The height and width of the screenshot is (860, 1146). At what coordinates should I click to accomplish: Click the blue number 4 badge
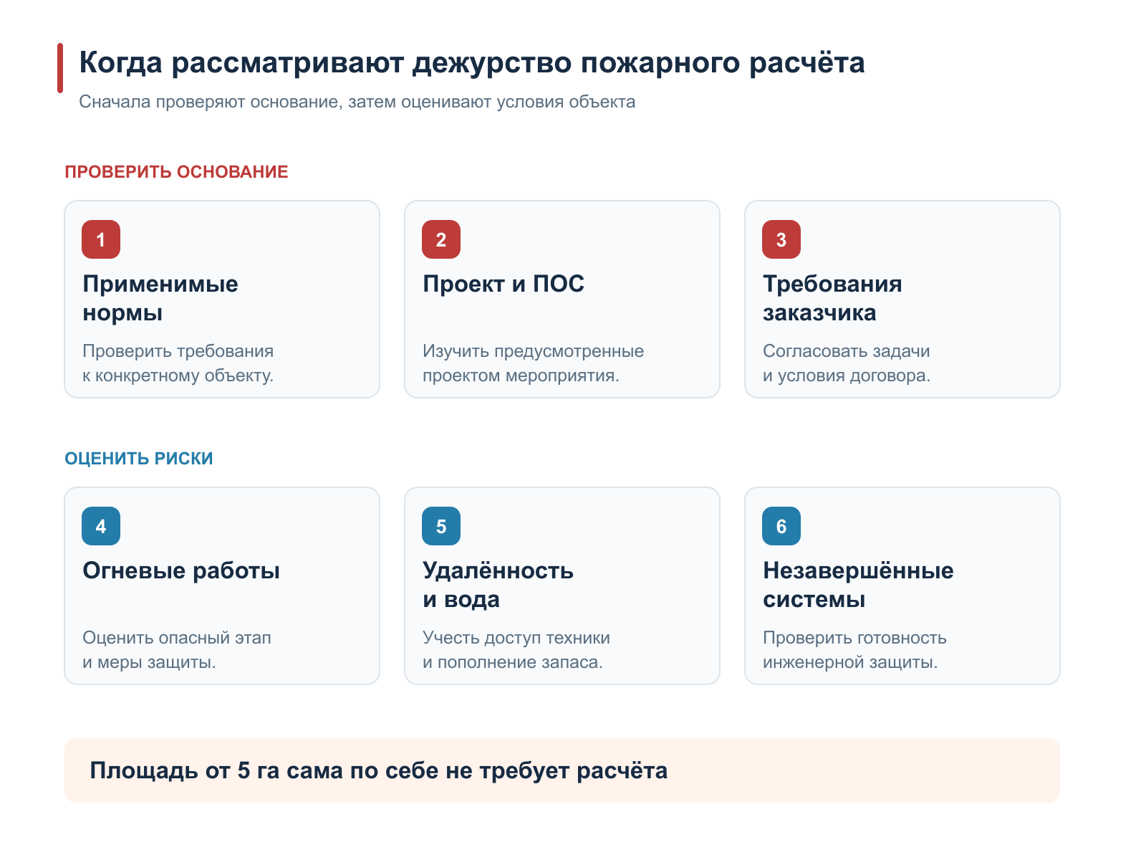(101, 526)
